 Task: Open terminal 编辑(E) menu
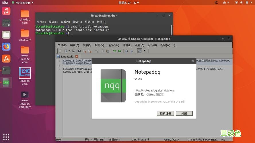tap(53, 22)
